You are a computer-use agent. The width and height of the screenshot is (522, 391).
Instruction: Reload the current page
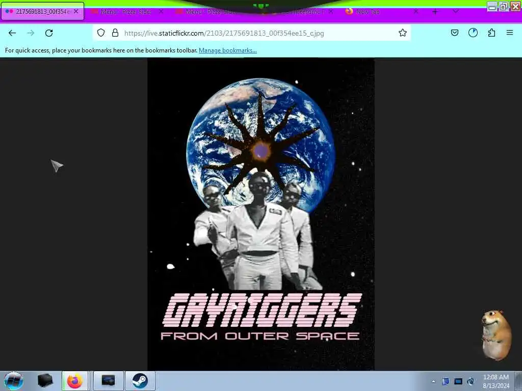(49, 33)
